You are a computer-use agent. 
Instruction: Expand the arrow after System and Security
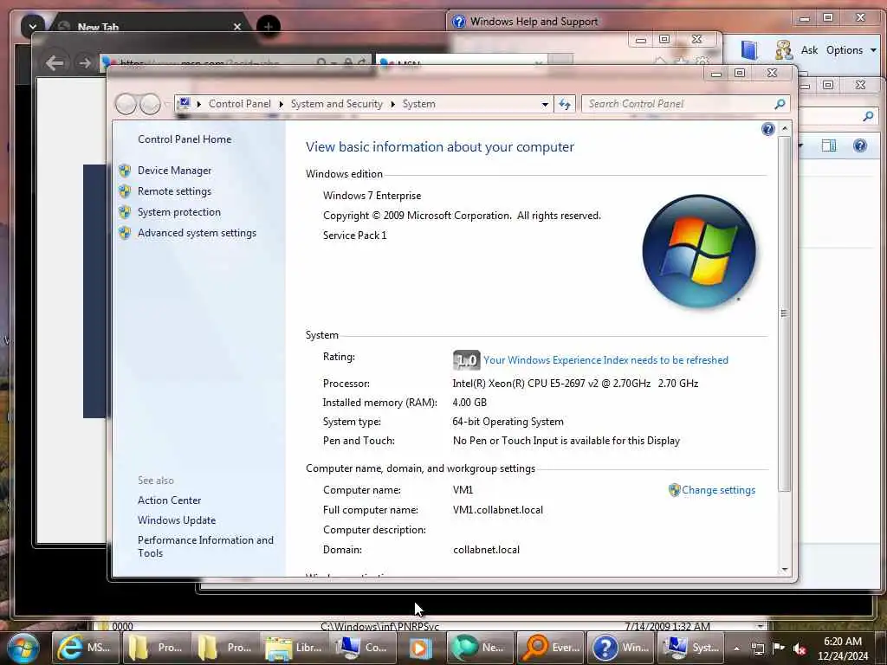(392, 105)
